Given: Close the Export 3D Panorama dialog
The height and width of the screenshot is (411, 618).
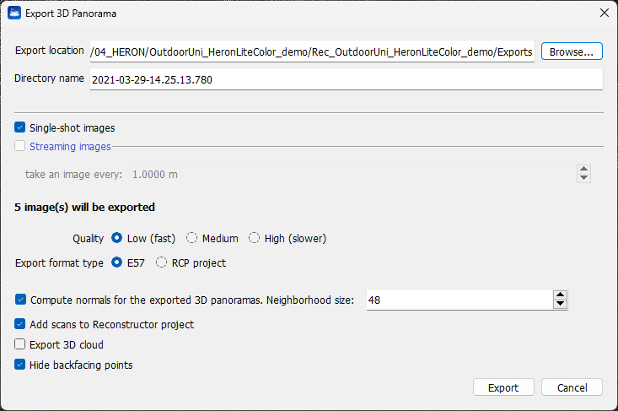Looking at the screenshot, I should pos(604,13).
